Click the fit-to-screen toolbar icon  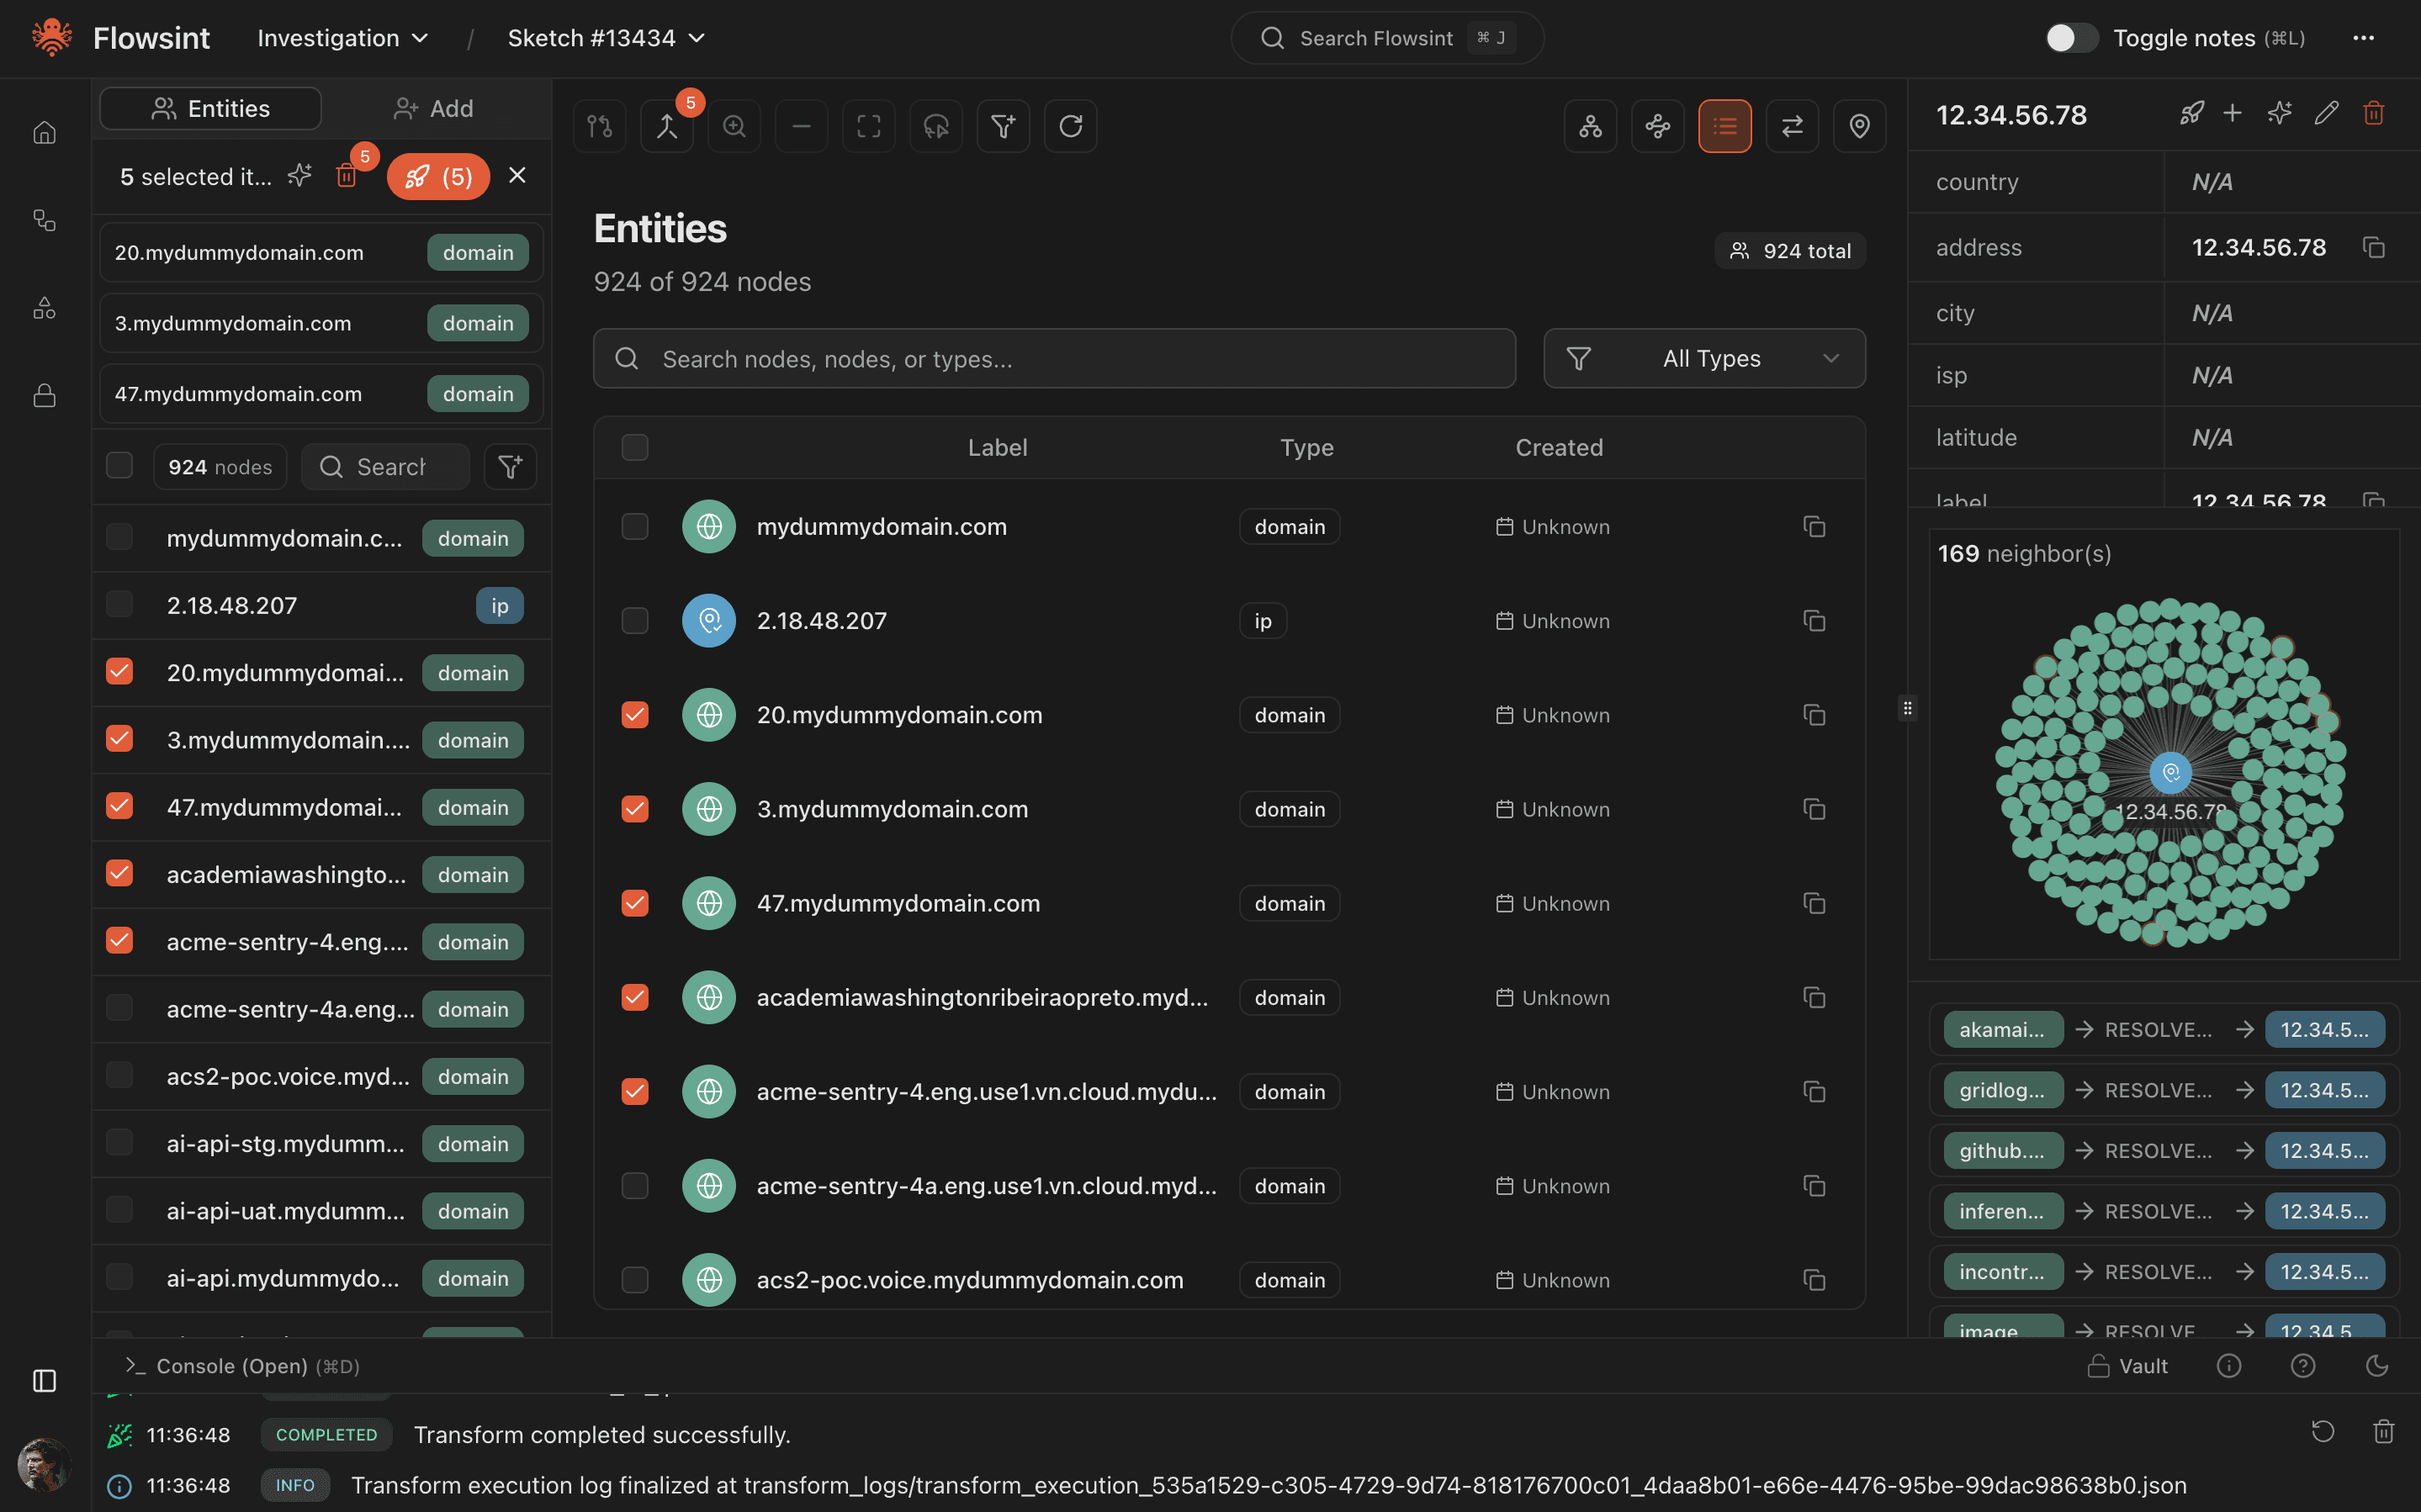pos(868,126)
